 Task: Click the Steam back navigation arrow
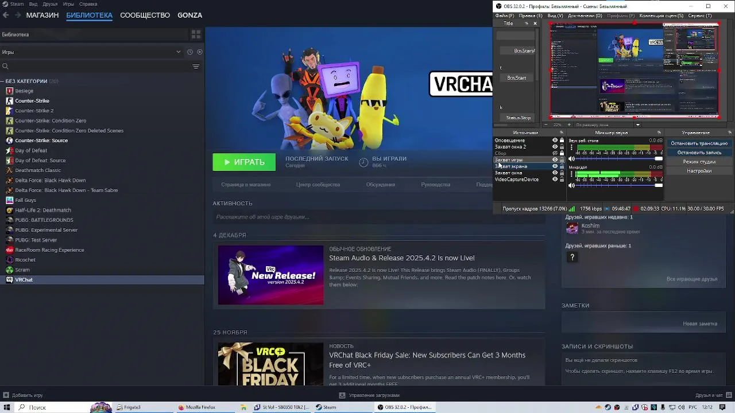coord(6,15)
